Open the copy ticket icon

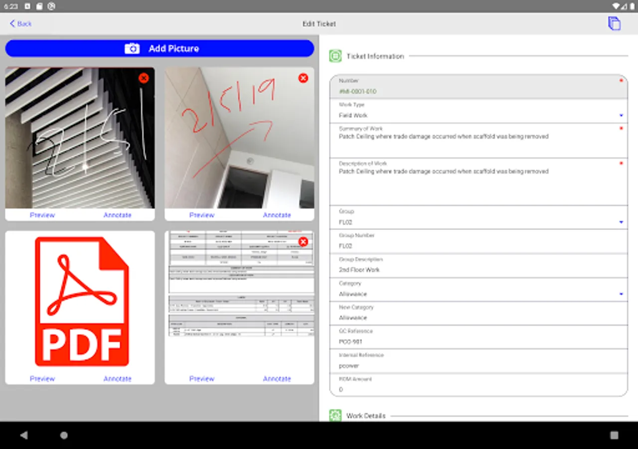pyautogui.click(x=614, y=23)
